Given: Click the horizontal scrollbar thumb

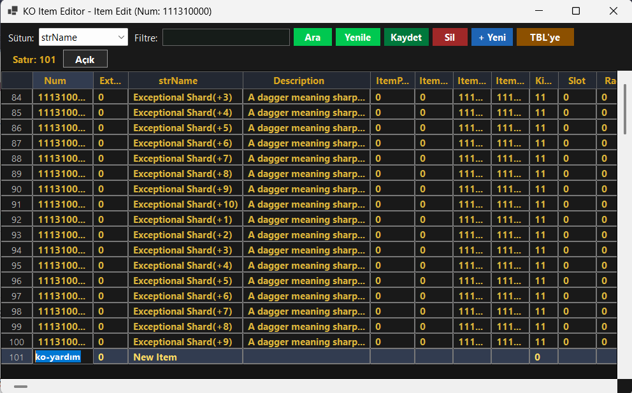Looking at the screenshot, I should (20, 387).
